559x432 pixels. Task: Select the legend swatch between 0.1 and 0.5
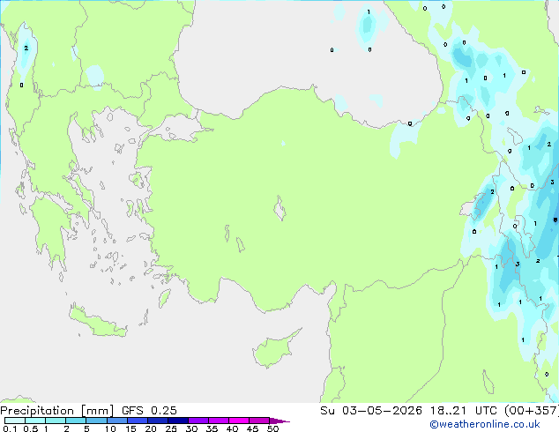coord(15,421)
